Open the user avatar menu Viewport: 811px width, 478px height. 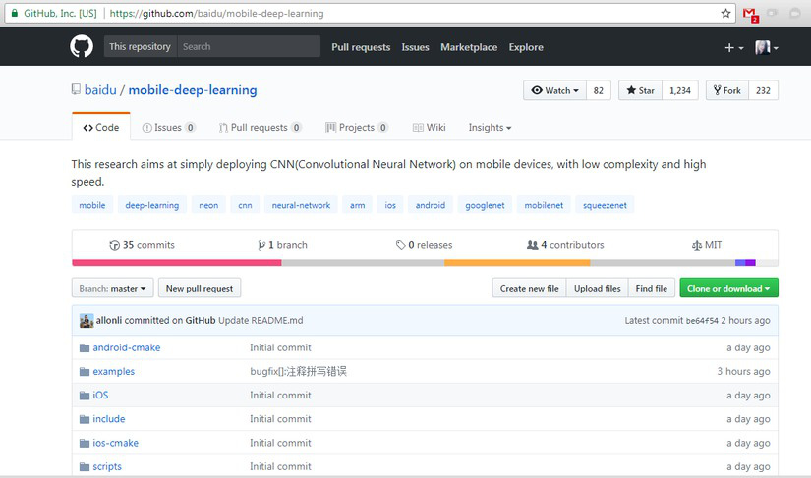click(x=766, y=47)
